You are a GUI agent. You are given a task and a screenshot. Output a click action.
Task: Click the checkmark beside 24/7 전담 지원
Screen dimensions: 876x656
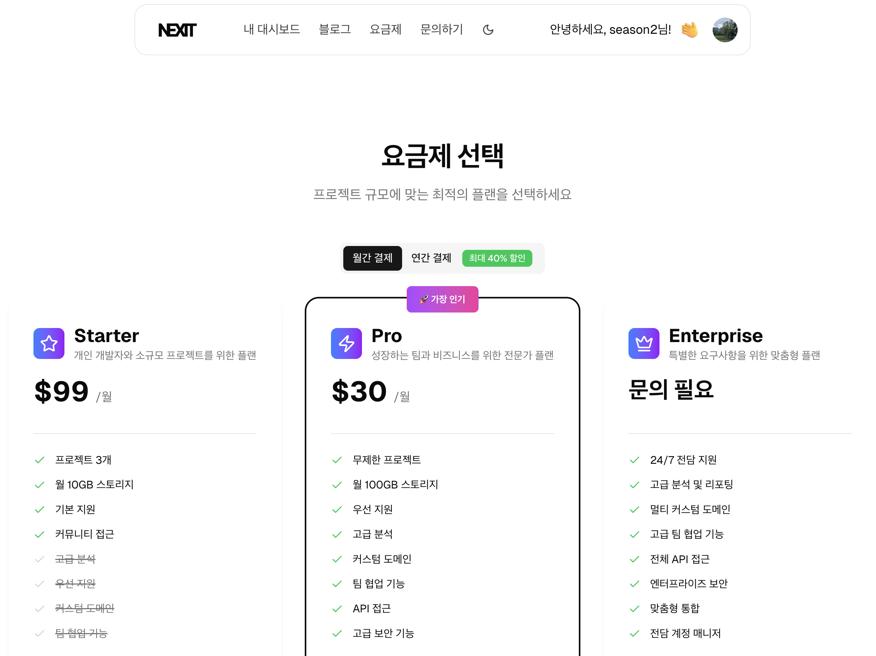tap(634, 460)
